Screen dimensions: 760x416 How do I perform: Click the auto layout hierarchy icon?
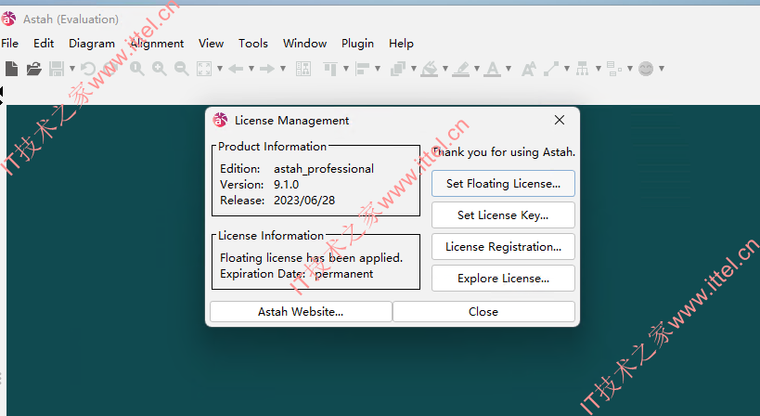pos(583,69)
